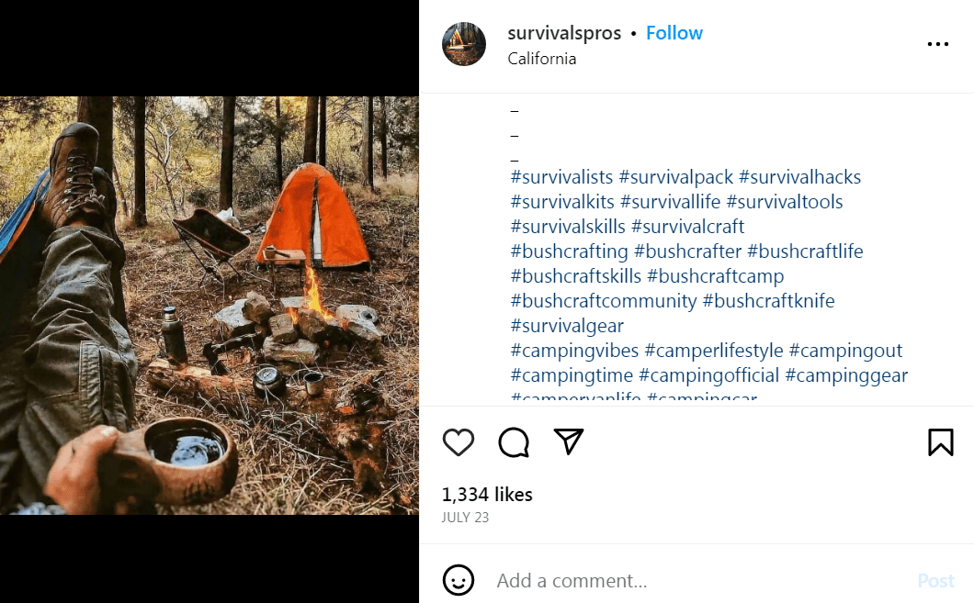Save the post with the bookmark icon
The image size is (974, 603).
940,441
